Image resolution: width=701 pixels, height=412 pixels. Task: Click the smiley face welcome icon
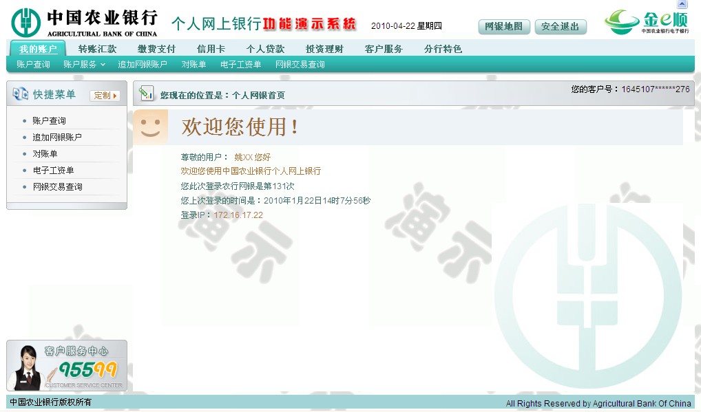click(151, 127)
